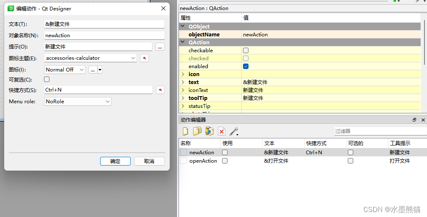427x217 pixels.
Task: Expand the iconText property row
Action: [x=183, y=90]
